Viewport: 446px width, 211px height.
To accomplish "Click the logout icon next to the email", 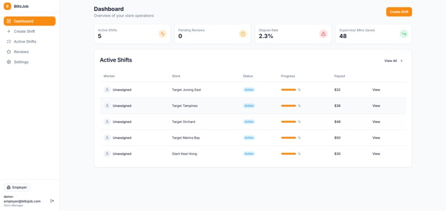I will click(x=52, y=201).
